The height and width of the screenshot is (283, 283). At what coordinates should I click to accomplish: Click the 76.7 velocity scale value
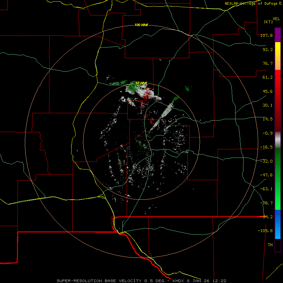[268, 63]
